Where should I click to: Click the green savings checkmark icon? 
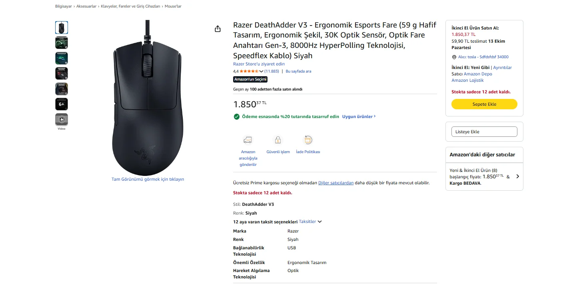(x=236, y=116)
